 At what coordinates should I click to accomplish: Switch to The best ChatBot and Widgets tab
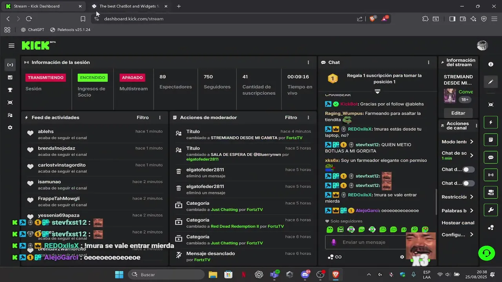129,6
